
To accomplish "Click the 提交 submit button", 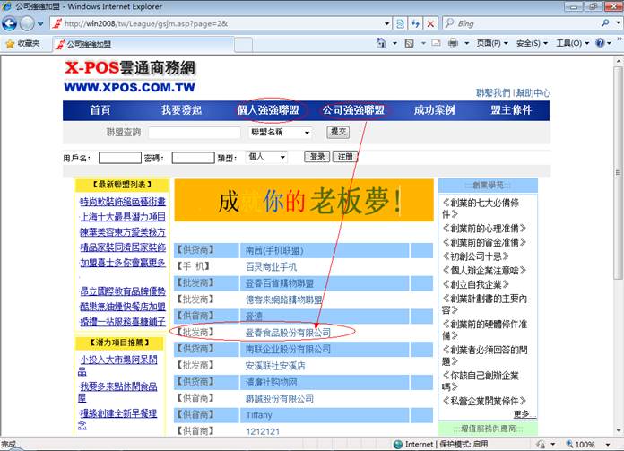I will click(338, 132).
